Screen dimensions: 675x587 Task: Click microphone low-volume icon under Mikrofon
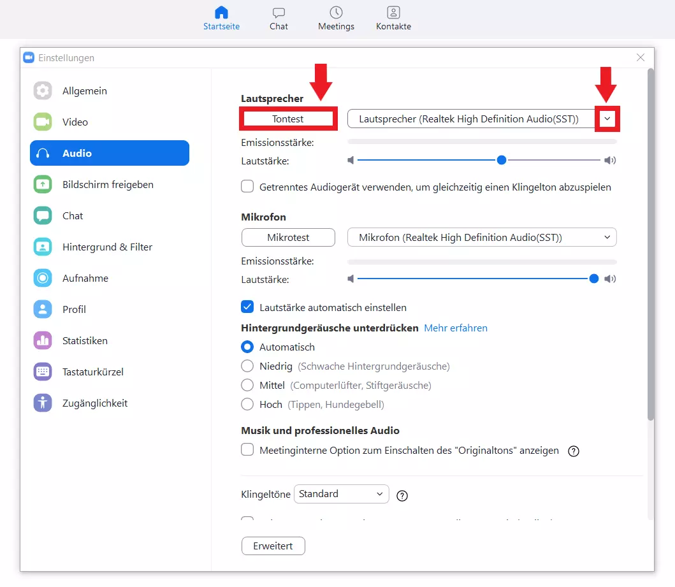point(351,279)
